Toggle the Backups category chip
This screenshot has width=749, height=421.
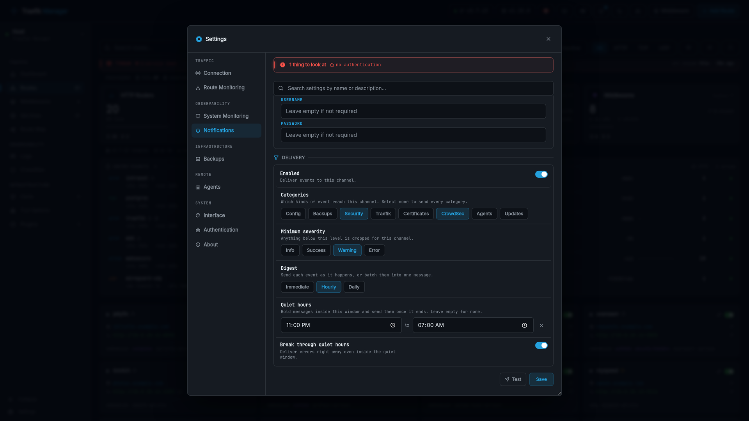[323, 214]
